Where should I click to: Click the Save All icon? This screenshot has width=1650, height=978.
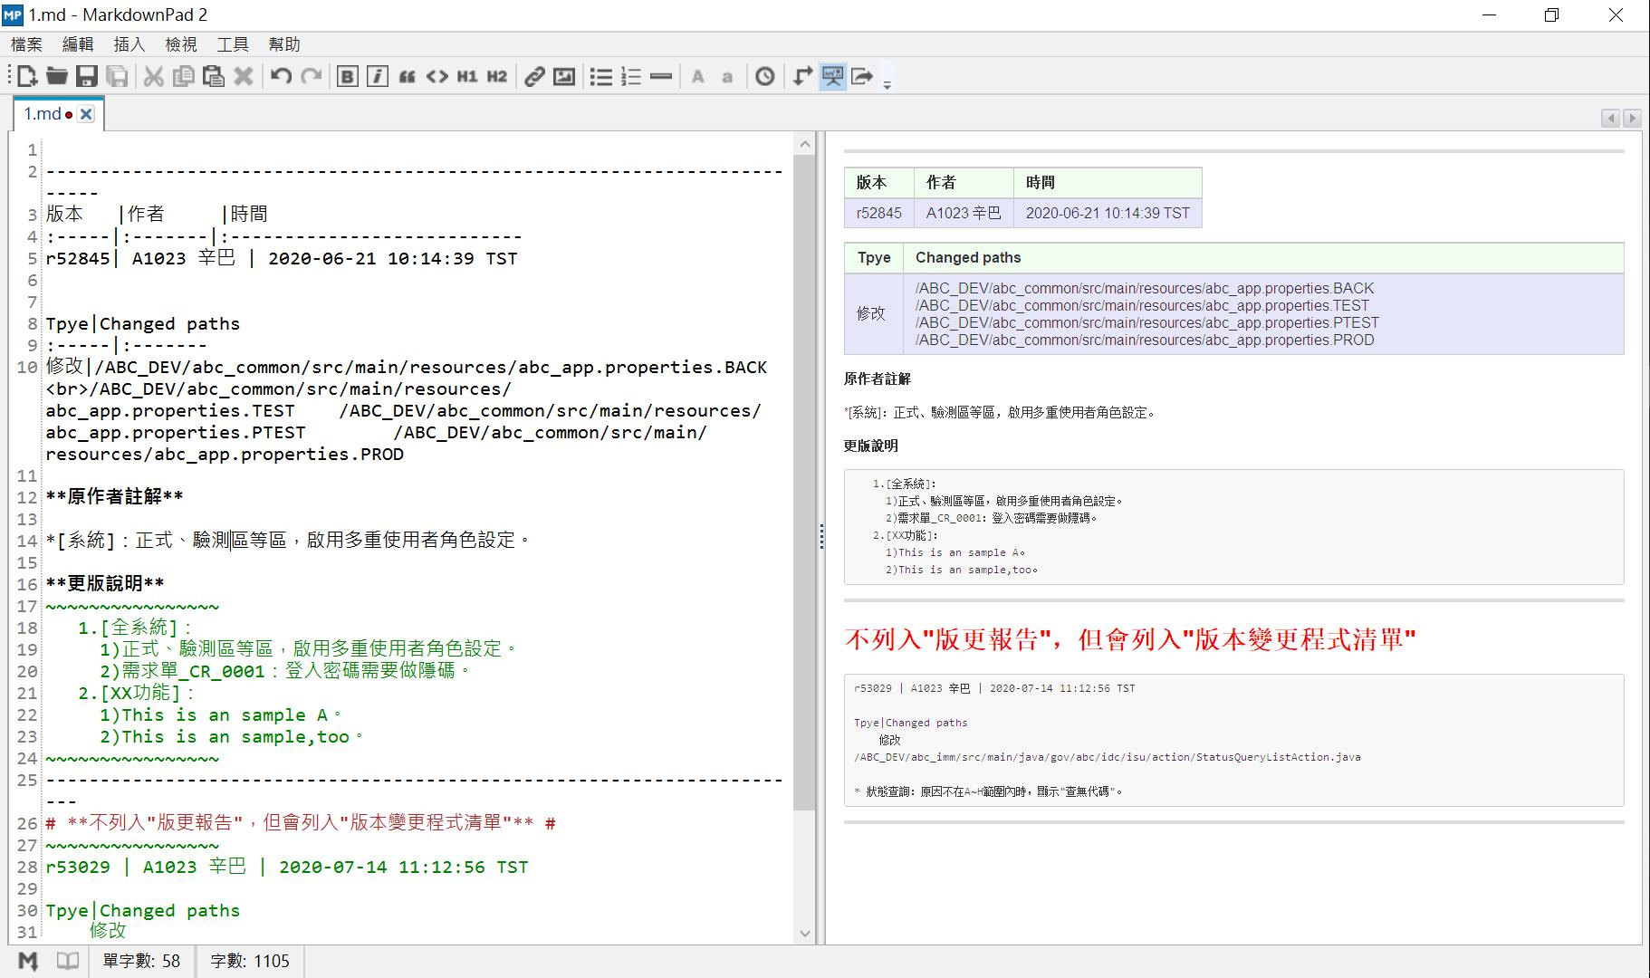pyautogui.click(x=117, y=77)
